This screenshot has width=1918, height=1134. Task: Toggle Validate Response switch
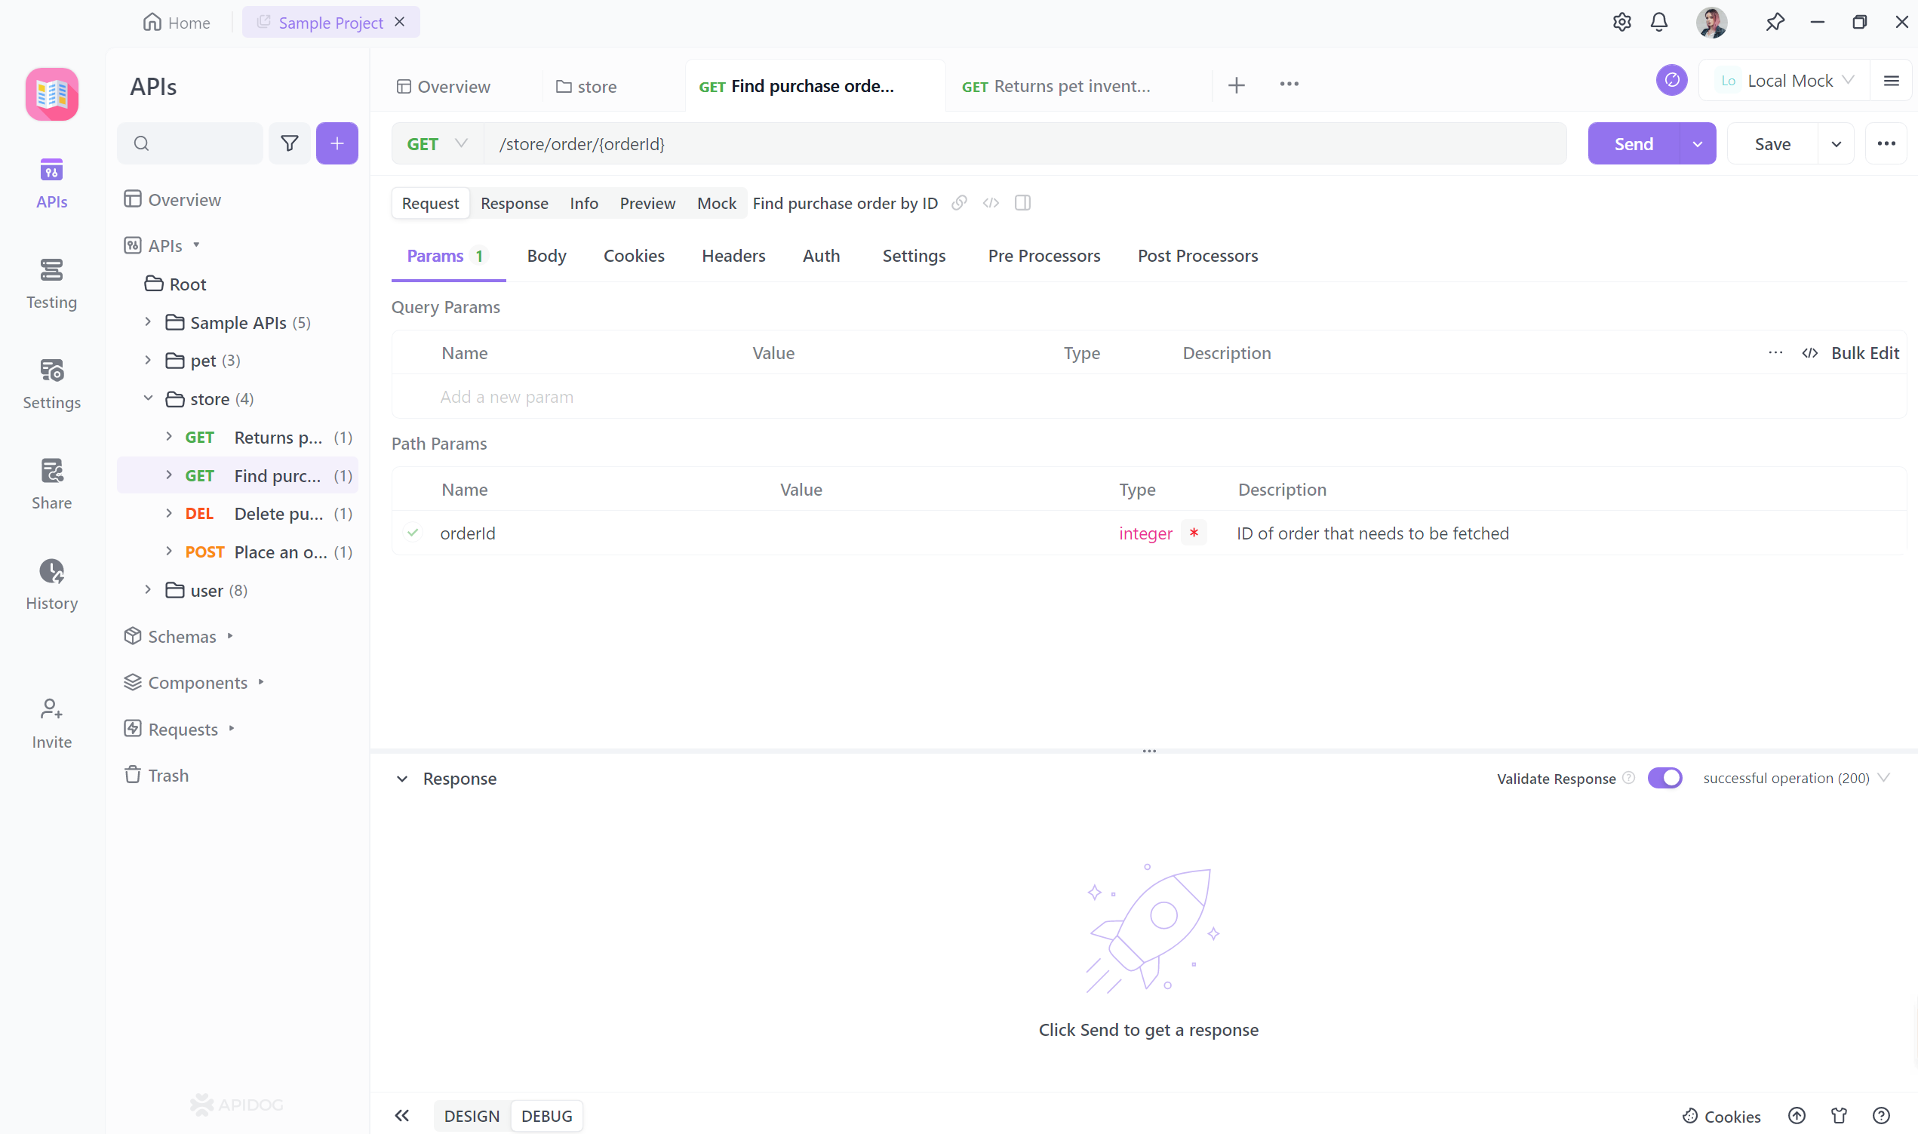[x=1664, y=777]
